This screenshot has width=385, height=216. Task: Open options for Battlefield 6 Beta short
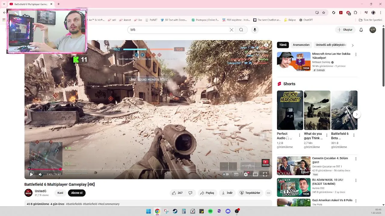pos(353,135)
